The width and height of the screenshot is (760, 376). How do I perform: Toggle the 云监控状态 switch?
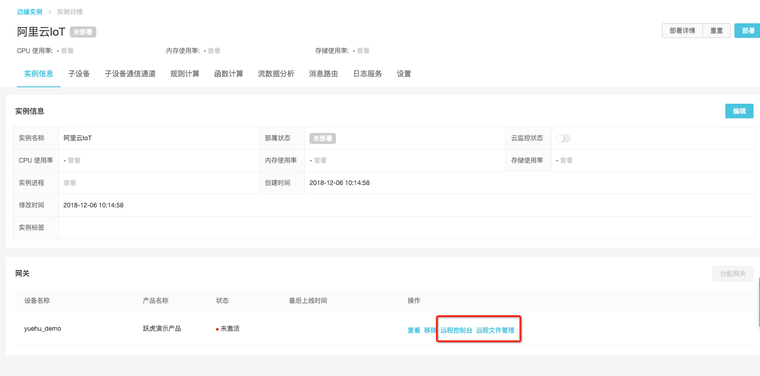pyautogui.click(x=563, y=138)
